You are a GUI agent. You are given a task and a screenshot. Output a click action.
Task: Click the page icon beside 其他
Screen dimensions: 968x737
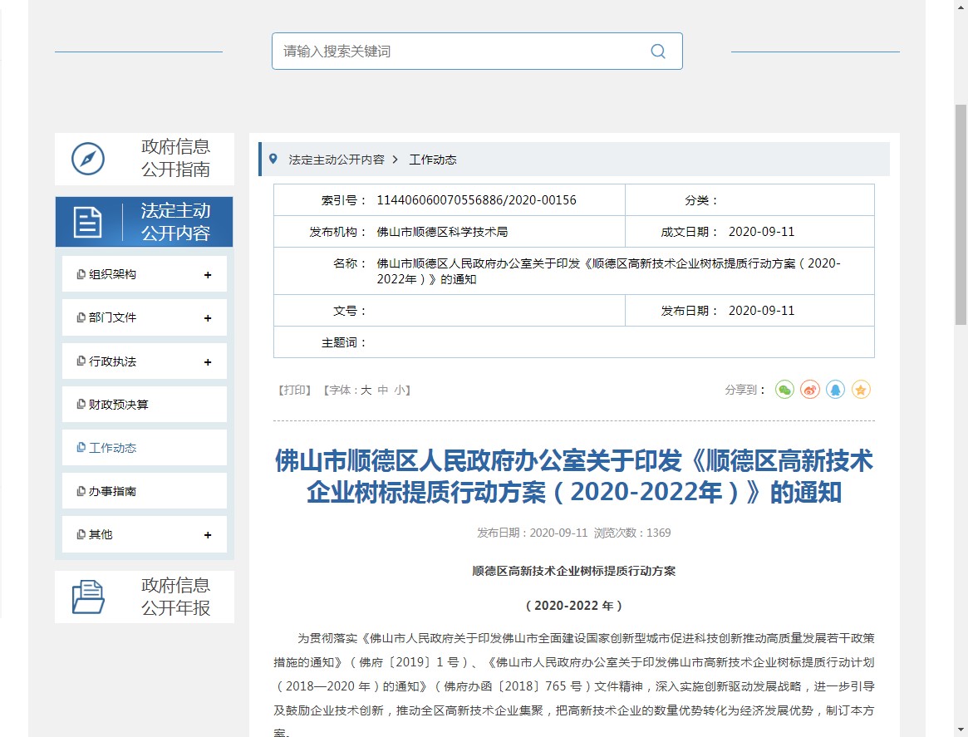pyautogui.click(x=81, y=534)
